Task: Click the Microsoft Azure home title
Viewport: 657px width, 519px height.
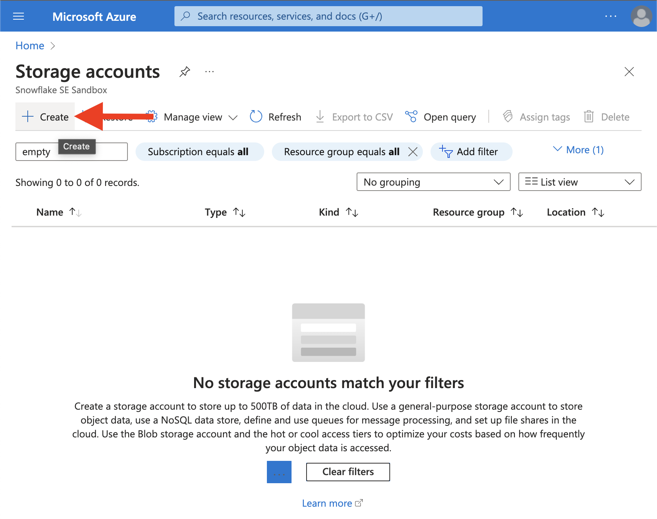Action: coord(94,17)
